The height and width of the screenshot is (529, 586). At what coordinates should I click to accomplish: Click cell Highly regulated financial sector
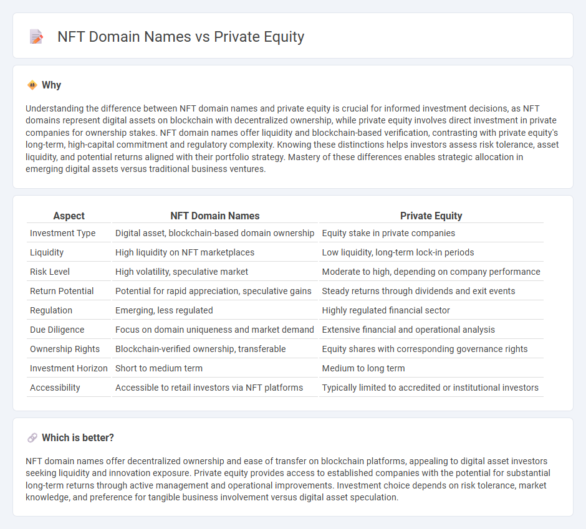point(431,310)
